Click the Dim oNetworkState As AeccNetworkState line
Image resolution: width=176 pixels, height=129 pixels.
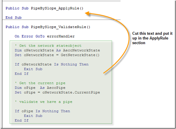tap(57, 50)
